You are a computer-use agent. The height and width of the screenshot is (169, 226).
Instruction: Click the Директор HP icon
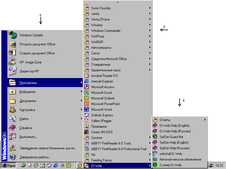[12, 71]
